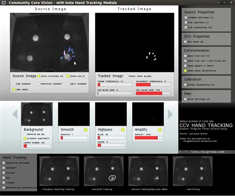Click thiagodefreitas.wordpress.com link text
This screenshot has height=196, width=235.
tap(200, 141)
